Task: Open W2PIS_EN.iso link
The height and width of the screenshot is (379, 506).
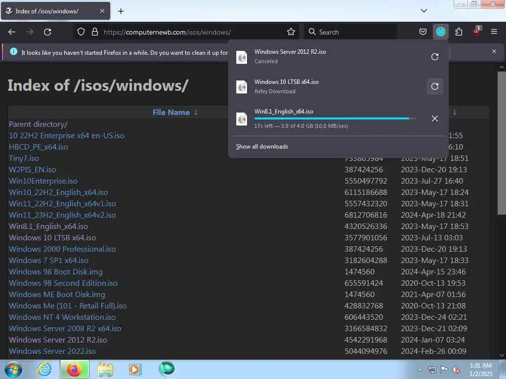Action: 32,170
